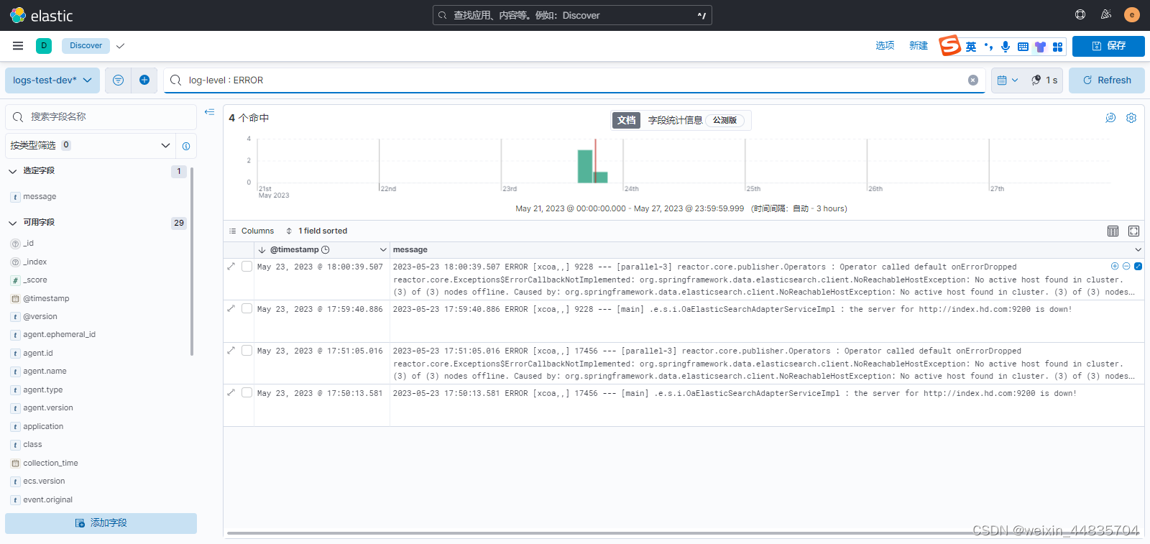Open the New menu item in top nav

919,45
